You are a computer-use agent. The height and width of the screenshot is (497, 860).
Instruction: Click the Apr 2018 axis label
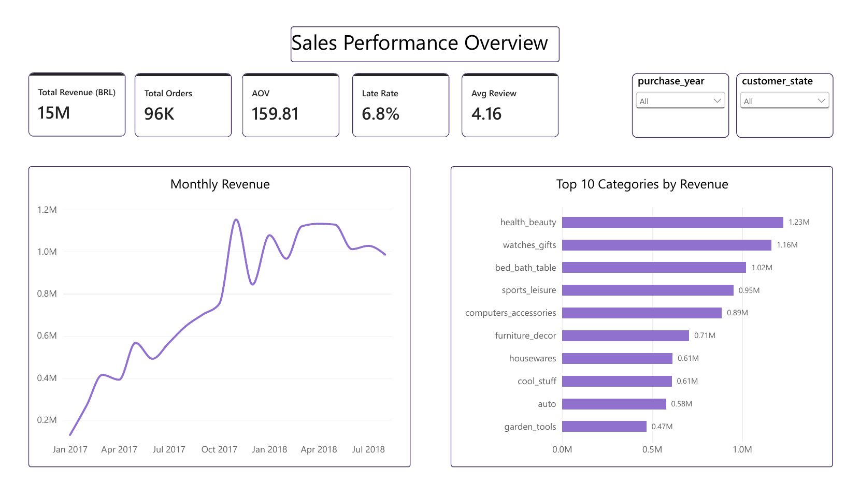(319, 449)
